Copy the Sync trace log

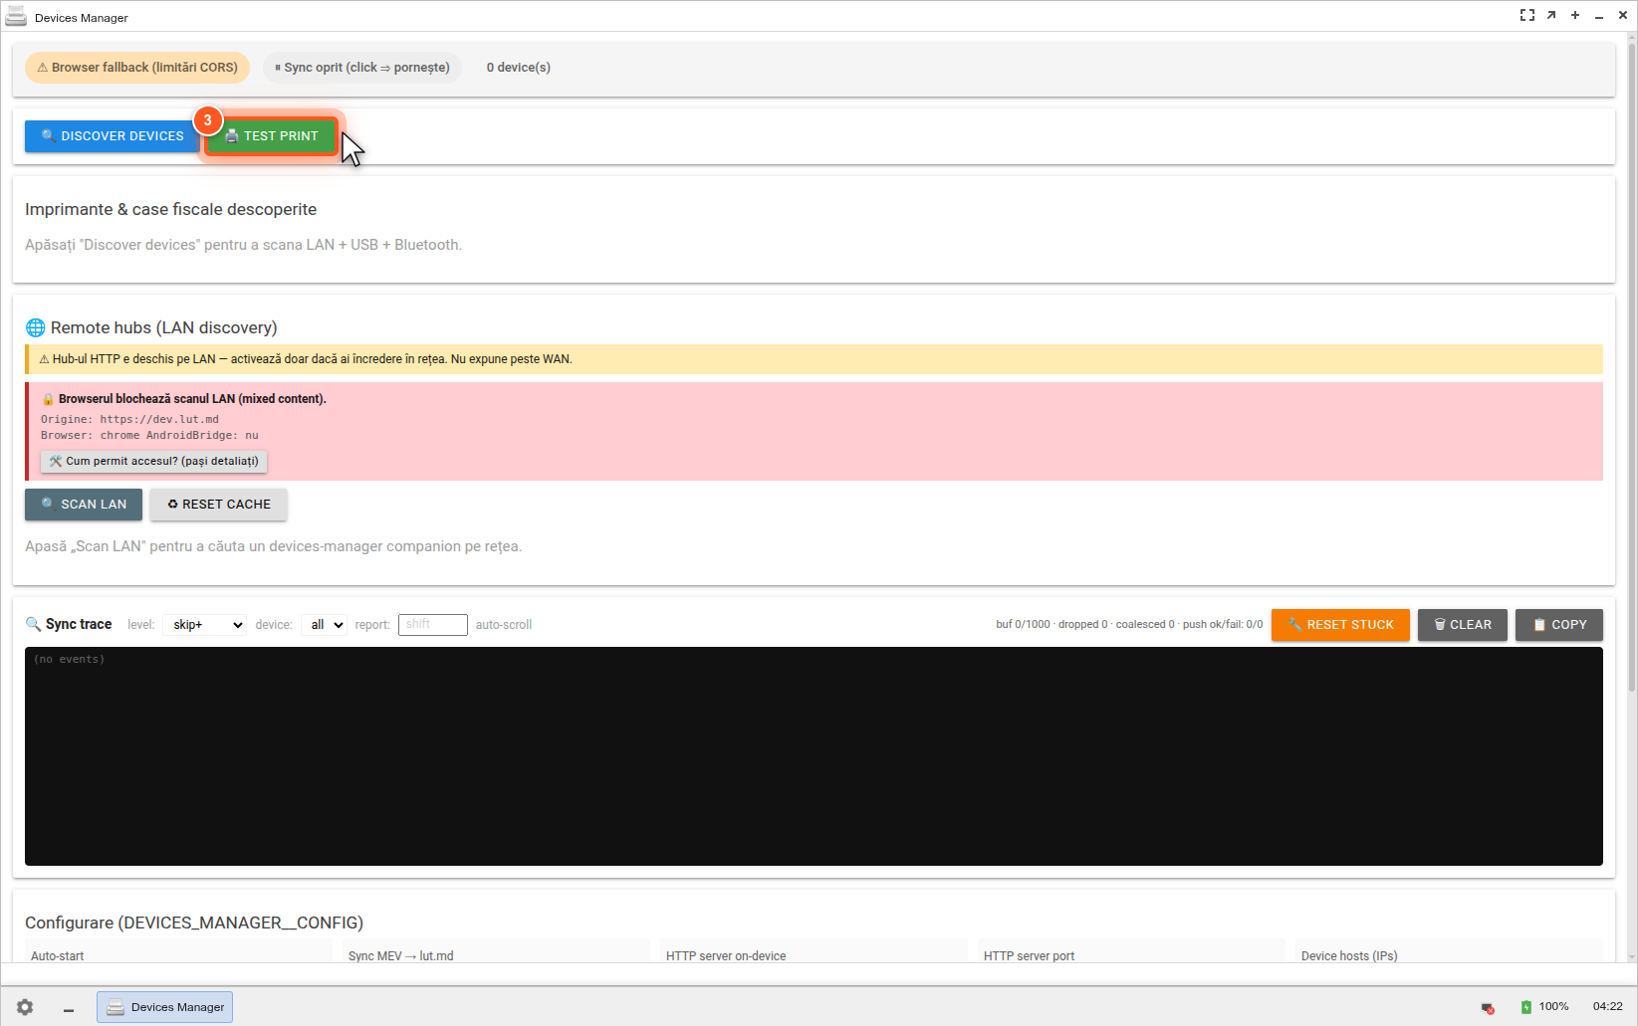[x=1559, y=625]
